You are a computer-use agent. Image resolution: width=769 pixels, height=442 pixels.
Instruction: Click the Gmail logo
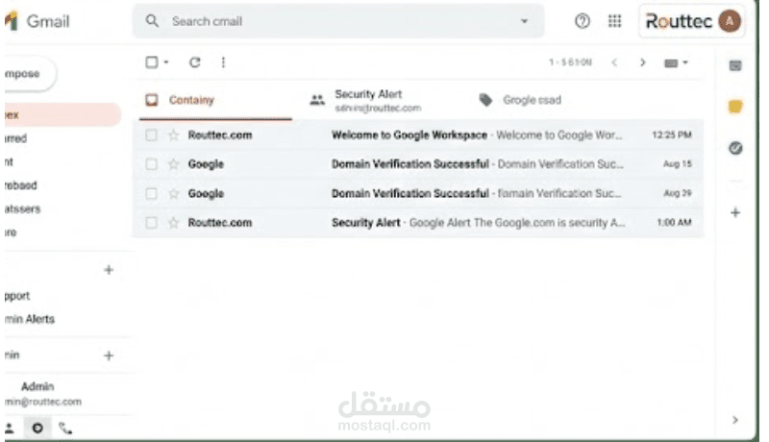pos(37,21)
